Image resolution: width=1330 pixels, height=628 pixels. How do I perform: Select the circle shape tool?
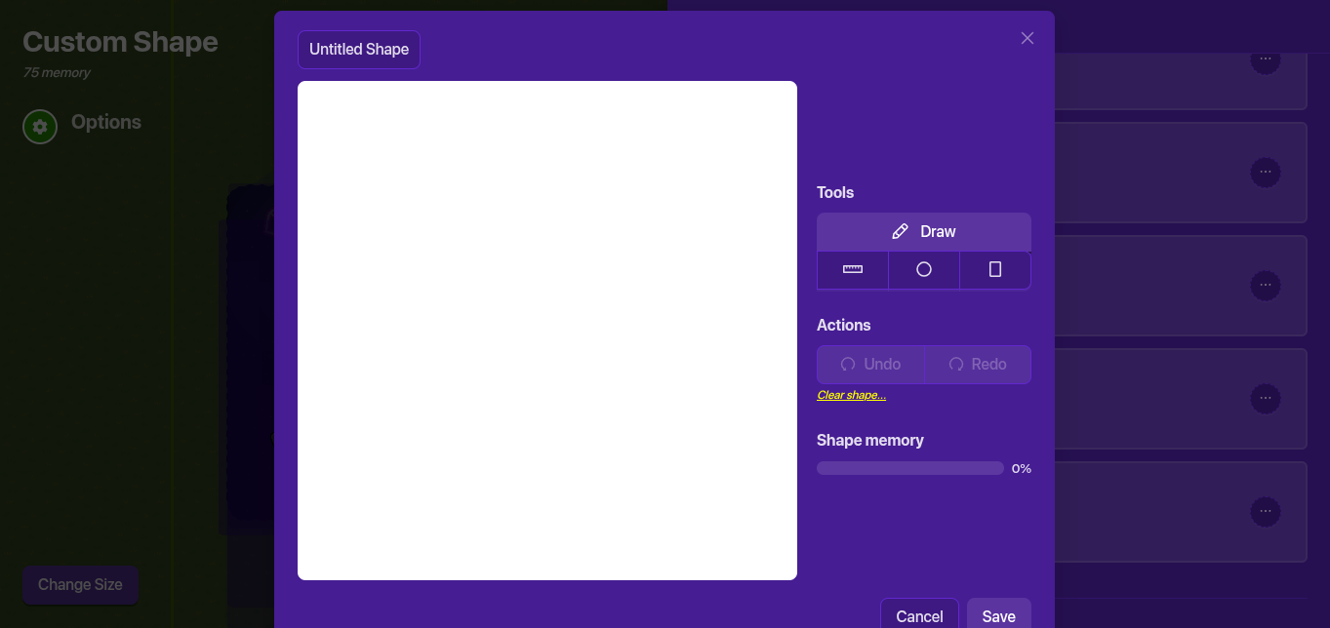click(923, 270)
